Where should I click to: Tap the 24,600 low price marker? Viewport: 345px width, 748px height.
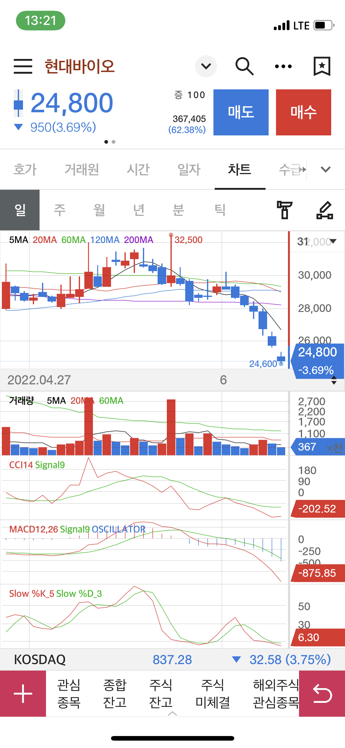click(263, 364)
